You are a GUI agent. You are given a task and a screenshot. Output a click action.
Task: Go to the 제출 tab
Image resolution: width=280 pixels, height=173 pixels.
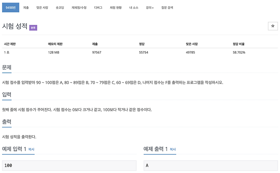(x=26, y=7)
